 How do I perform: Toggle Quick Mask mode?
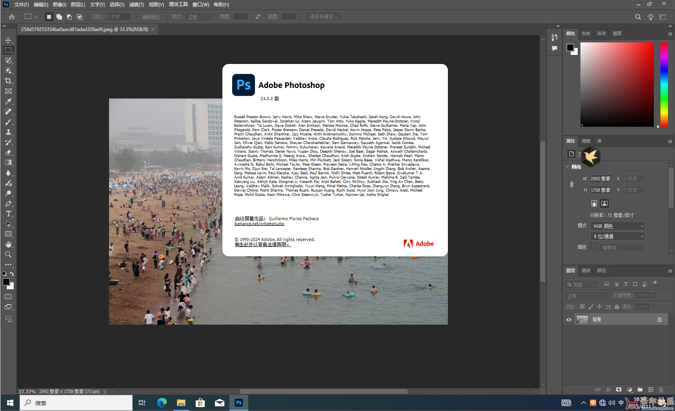pos(8,297)
